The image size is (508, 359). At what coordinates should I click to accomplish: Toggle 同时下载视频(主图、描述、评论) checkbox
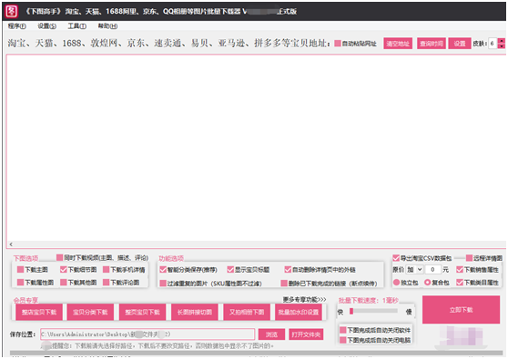(x=59, y=257)
